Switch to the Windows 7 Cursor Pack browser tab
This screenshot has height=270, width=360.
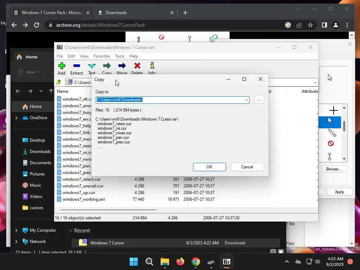pyautogui.click(x=52, y=13)
